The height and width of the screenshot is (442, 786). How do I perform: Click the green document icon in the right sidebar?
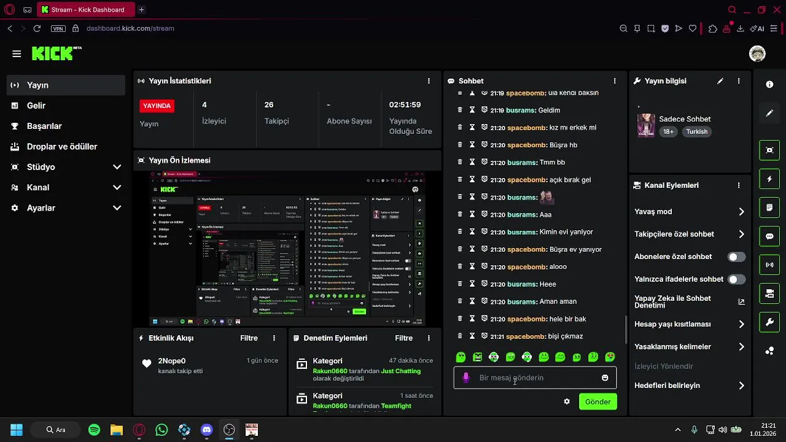769,208
